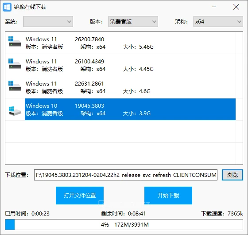The width and height of the screenshot is (248, 235).
Task: Click the drive icon for Windows 10 19045.3803
Action: coord(15,111)
